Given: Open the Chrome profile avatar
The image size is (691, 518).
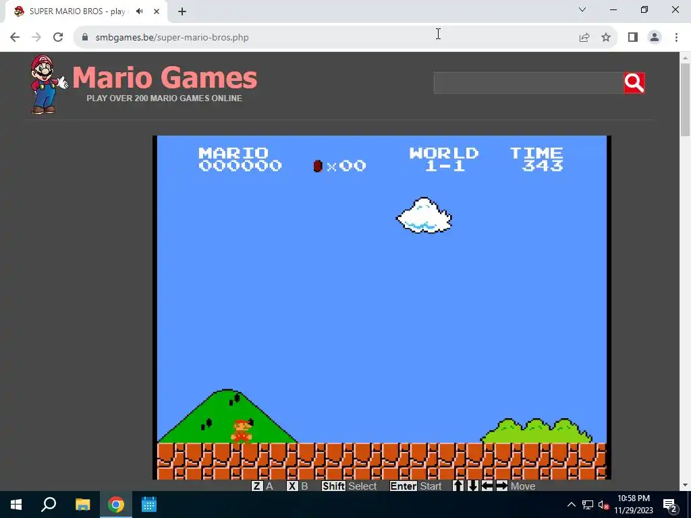Looking at the screenshot, I should pyautogui.click(x=655, y=38).
